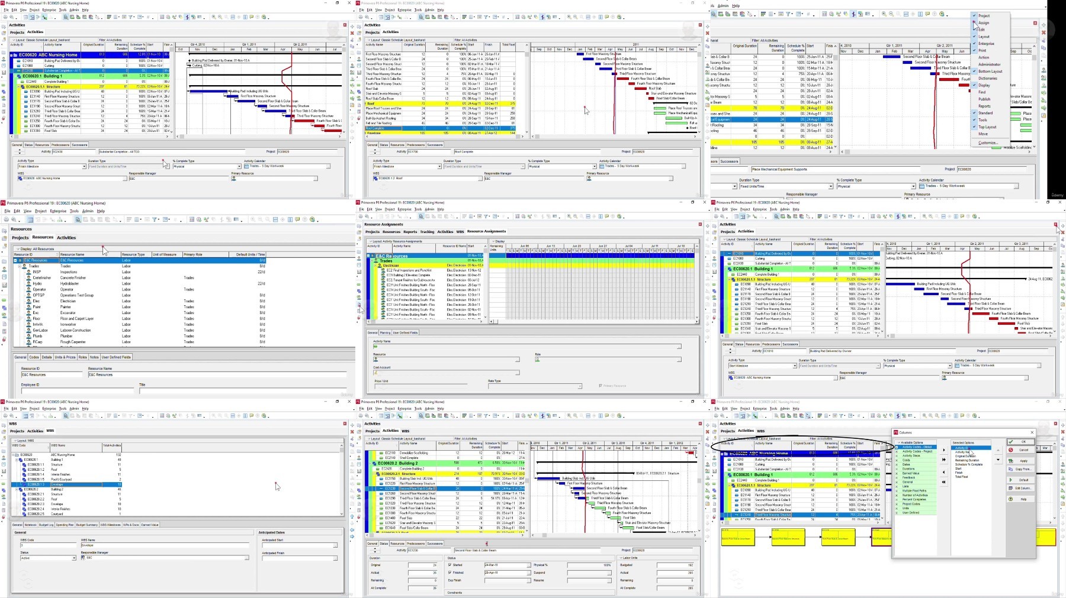Screen dimensions: 1066x598
Task: Click Copy From... in the Columns dialog
Action: [x=1021, y=469]
